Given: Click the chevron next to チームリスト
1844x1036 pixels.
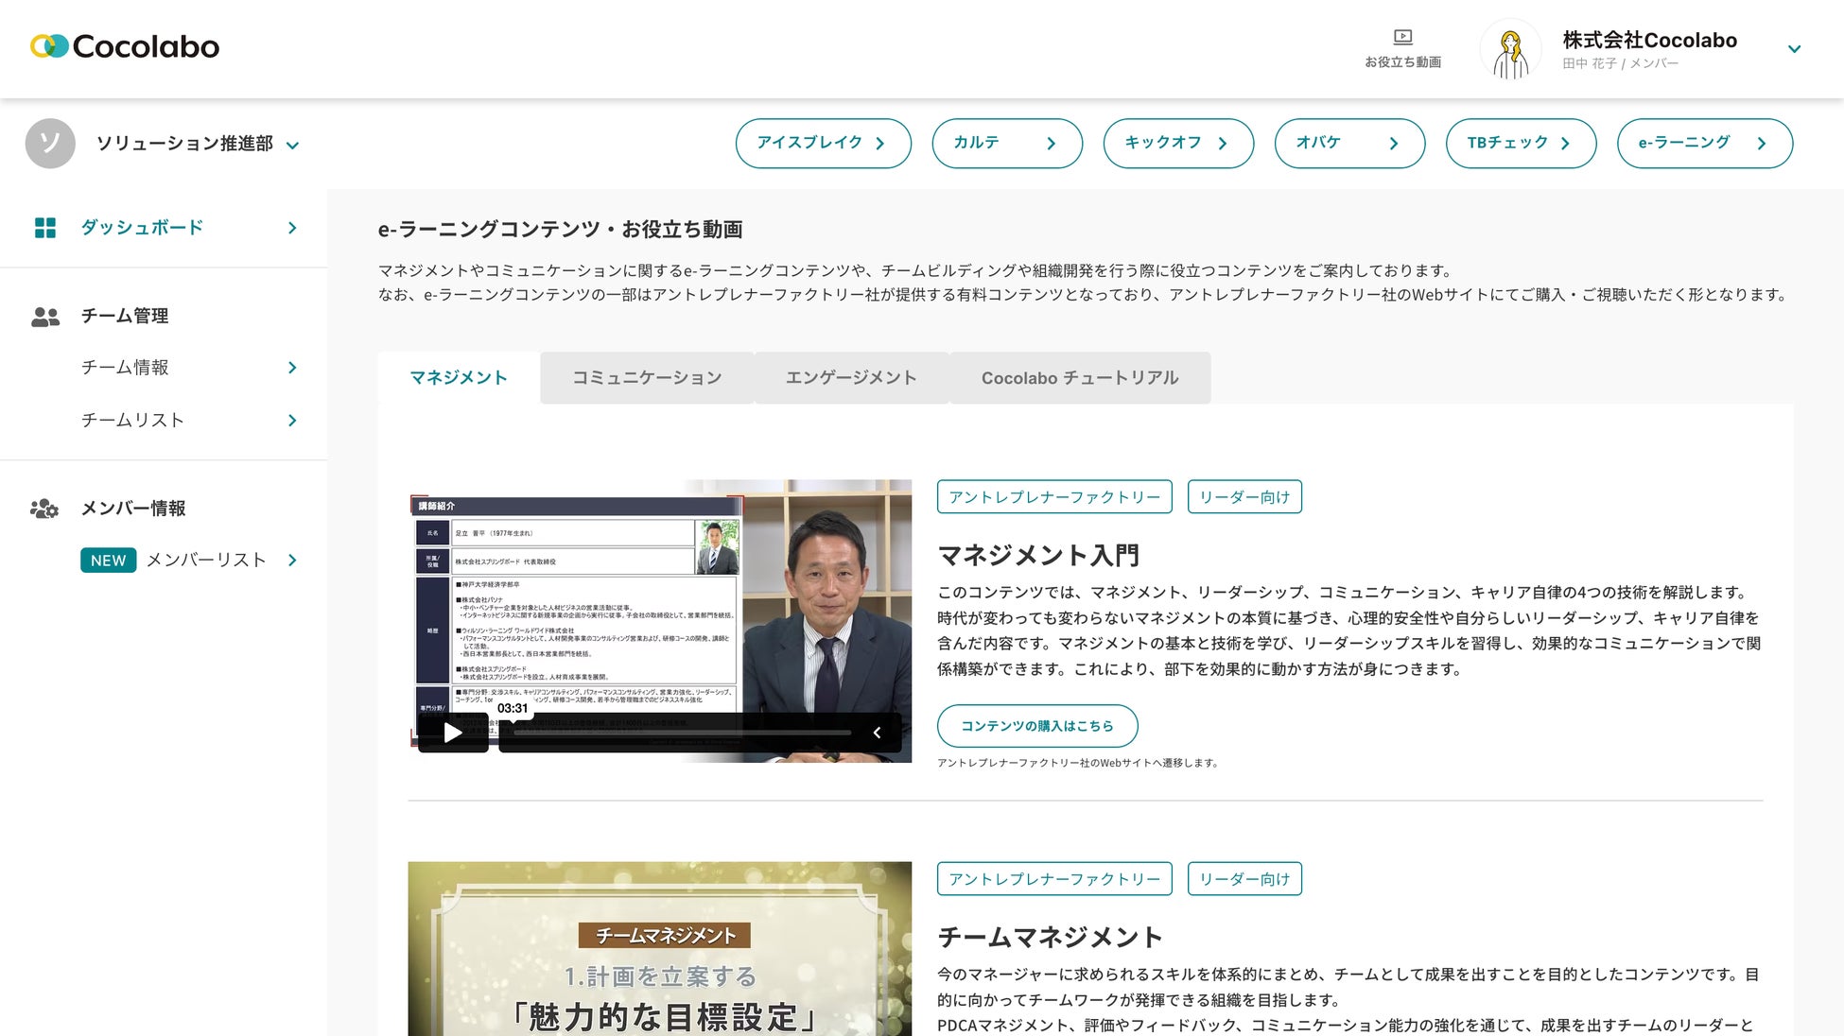Looking at the screenshot, I should click(x=292, y=421).
